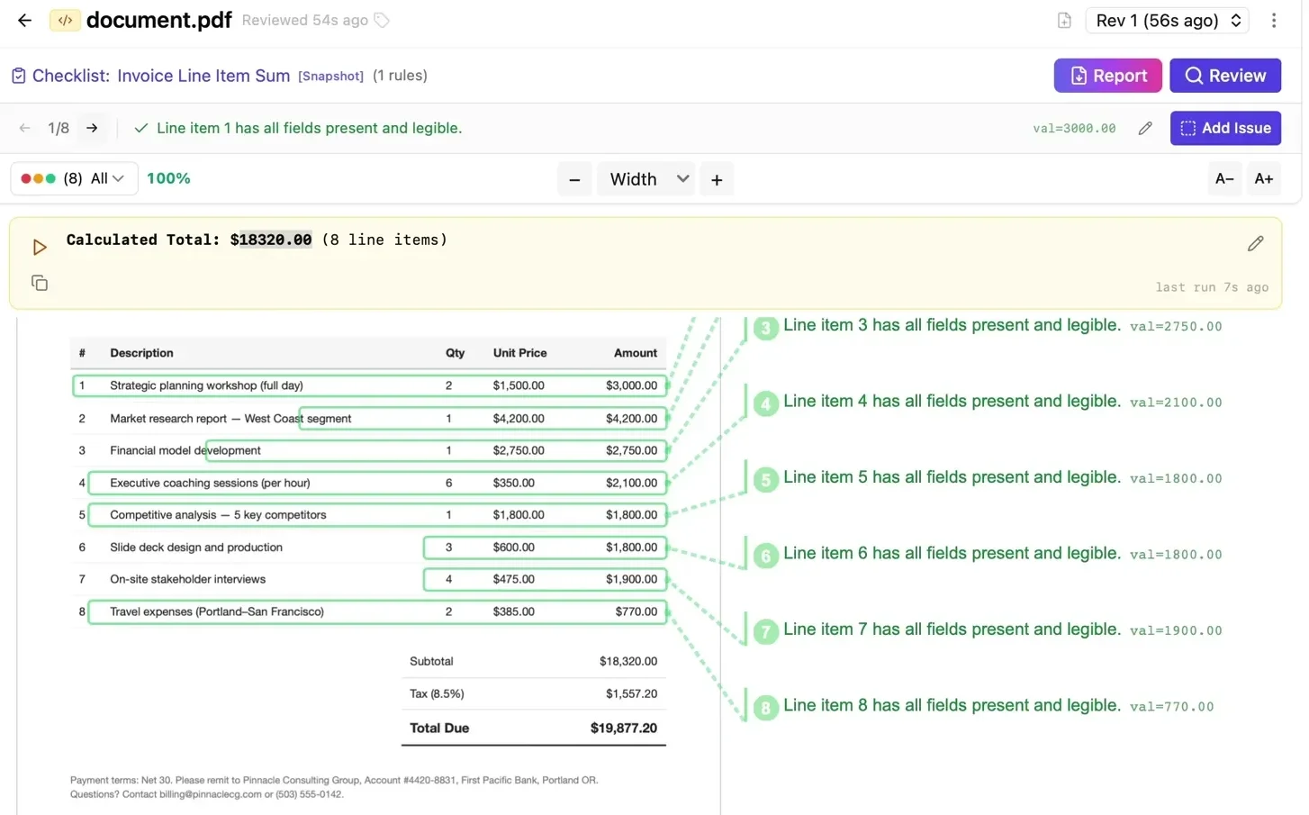Click the green checkmark beside Line item 1
This screenshot has width=1309, height=815.
pos(140,128)
